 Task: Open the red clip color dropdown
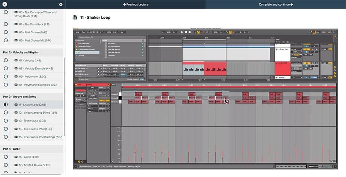(x=81, y=90)
